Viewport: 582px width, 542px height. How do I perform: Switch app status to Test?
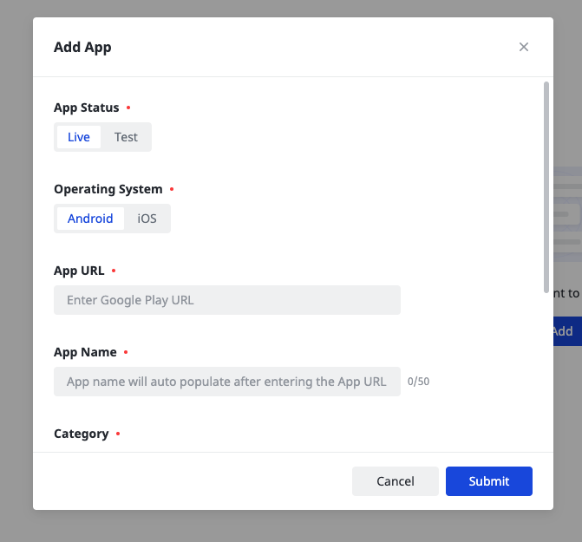click(126, 137)
